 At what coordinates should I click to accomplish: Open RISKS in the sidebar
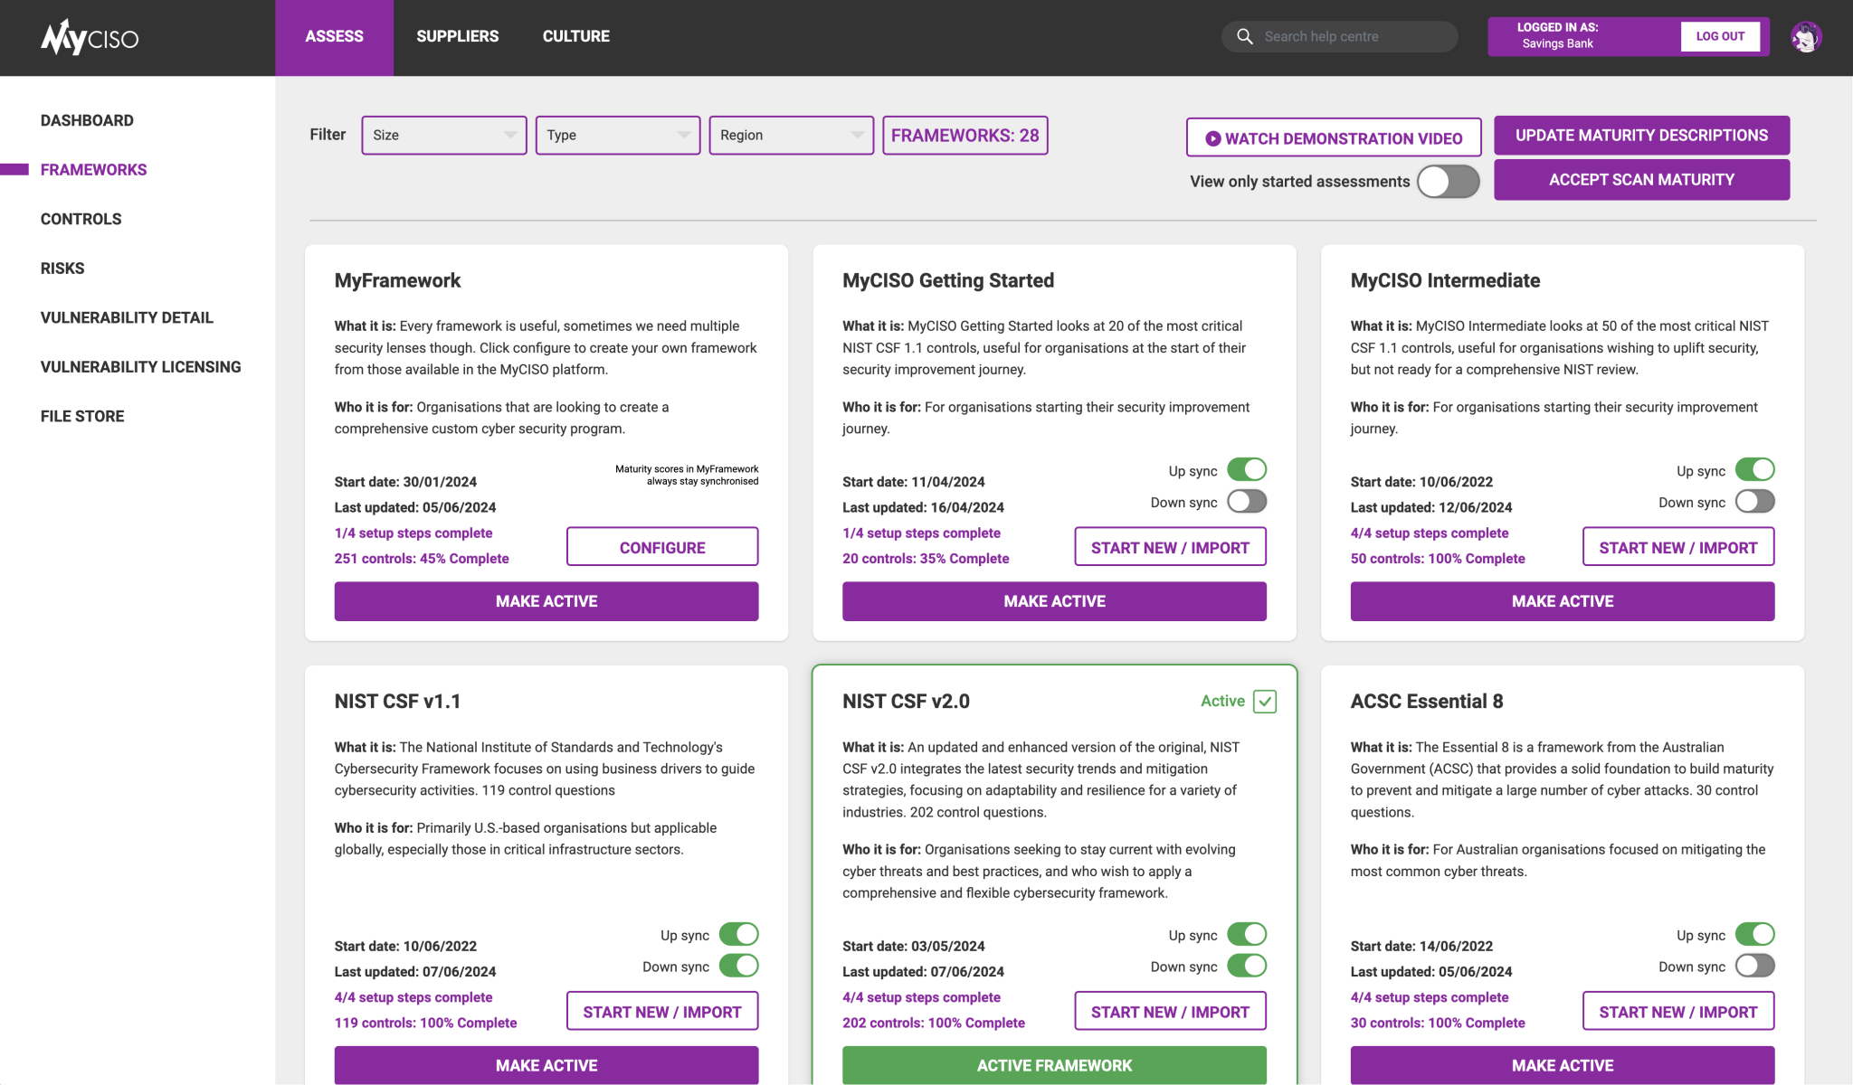(x=62, y=269)
